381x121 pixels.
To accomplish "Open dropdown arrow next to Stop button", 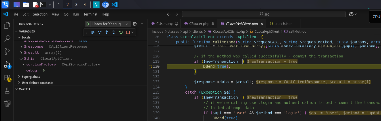I will pyautogui.click(x=132, y=32).
